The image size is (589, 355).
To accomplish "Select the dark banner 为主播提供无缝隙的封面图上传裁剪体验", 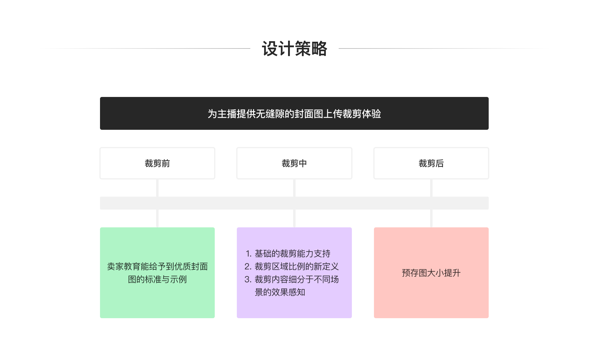I will [x=294, y=114].
